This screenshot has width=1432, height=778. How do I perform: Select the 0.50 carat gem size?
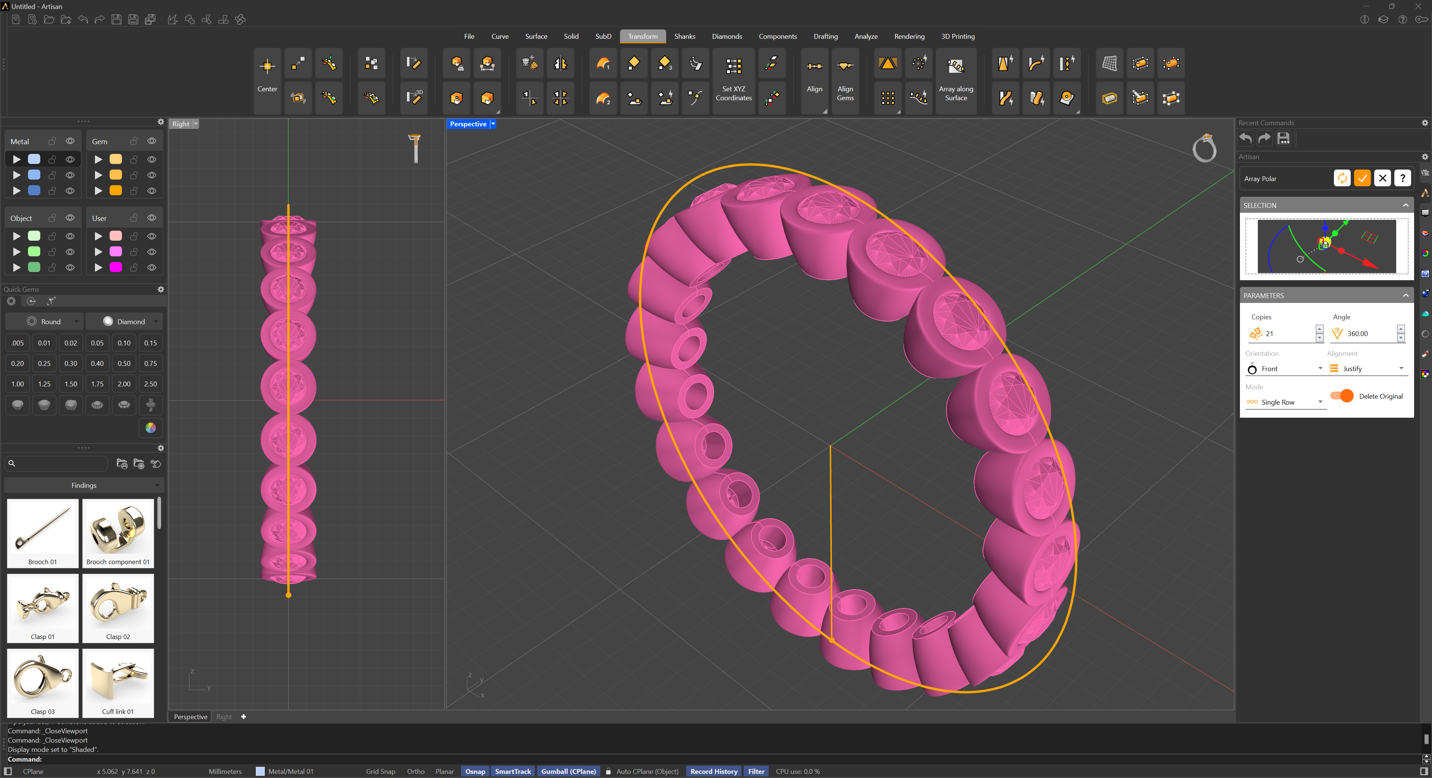click(124, 363)
